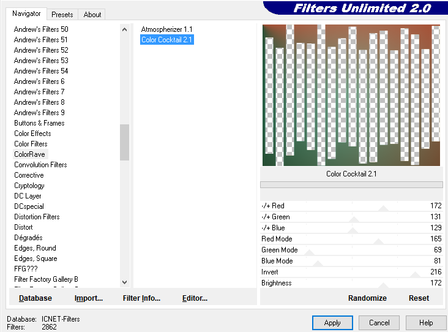Viewport: 448px width, 332px height.
Task: Select Color Filters category
Action: [x=31, y=144]
